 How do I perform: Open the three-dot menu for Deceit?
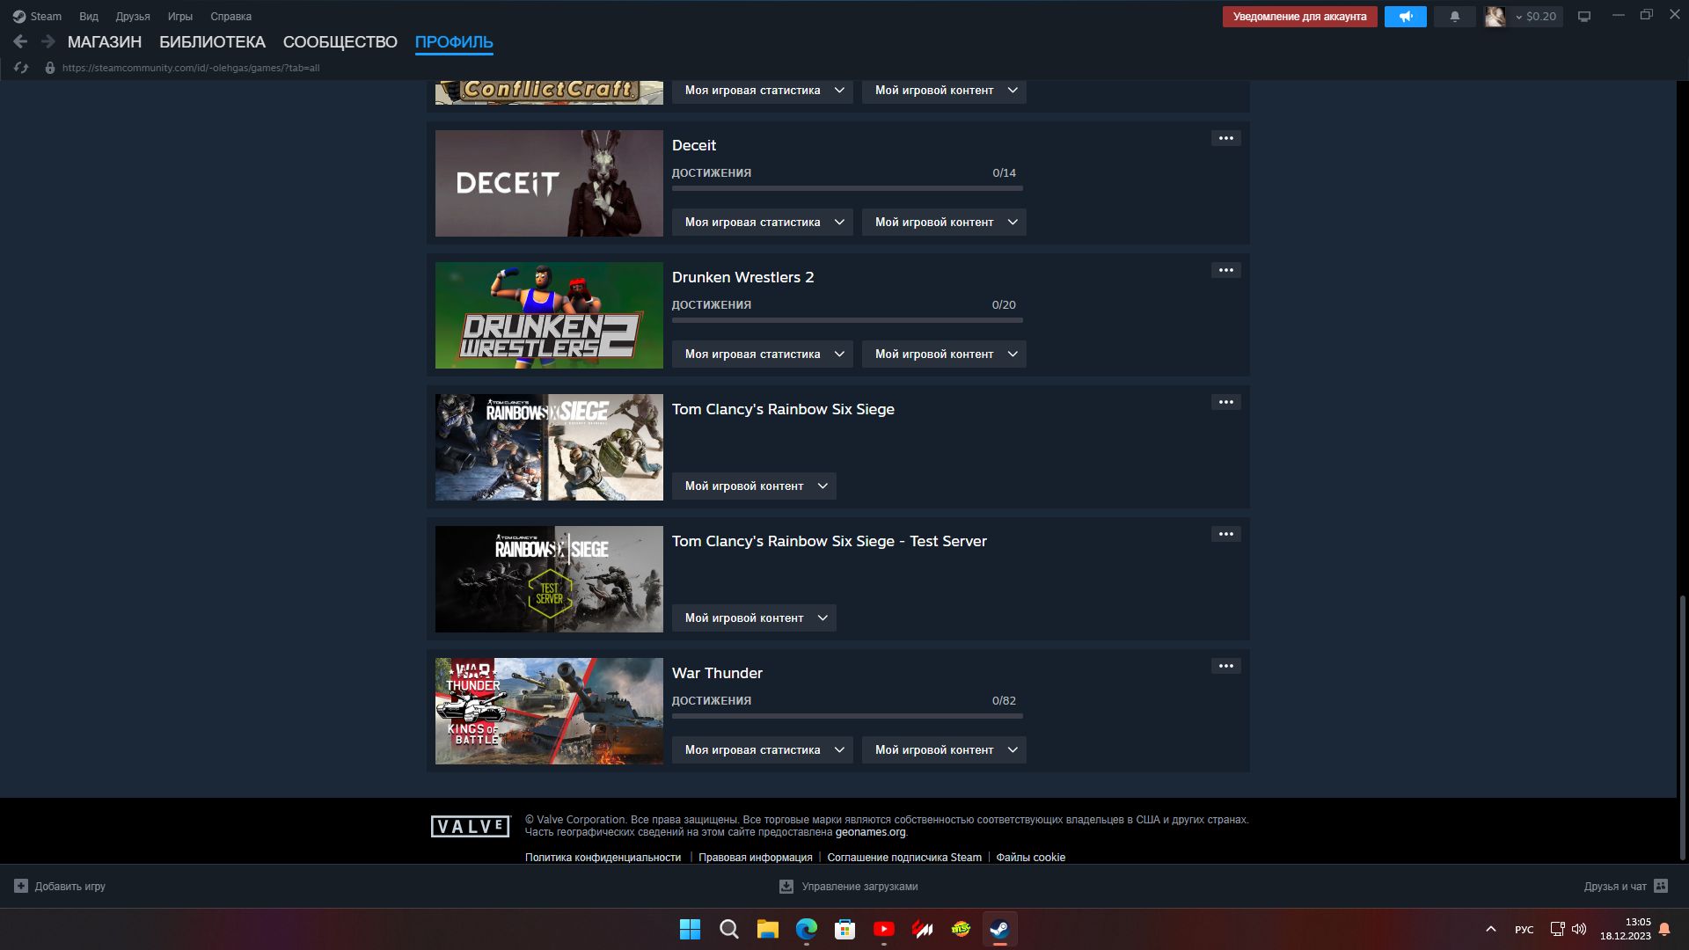point(1226,138)
